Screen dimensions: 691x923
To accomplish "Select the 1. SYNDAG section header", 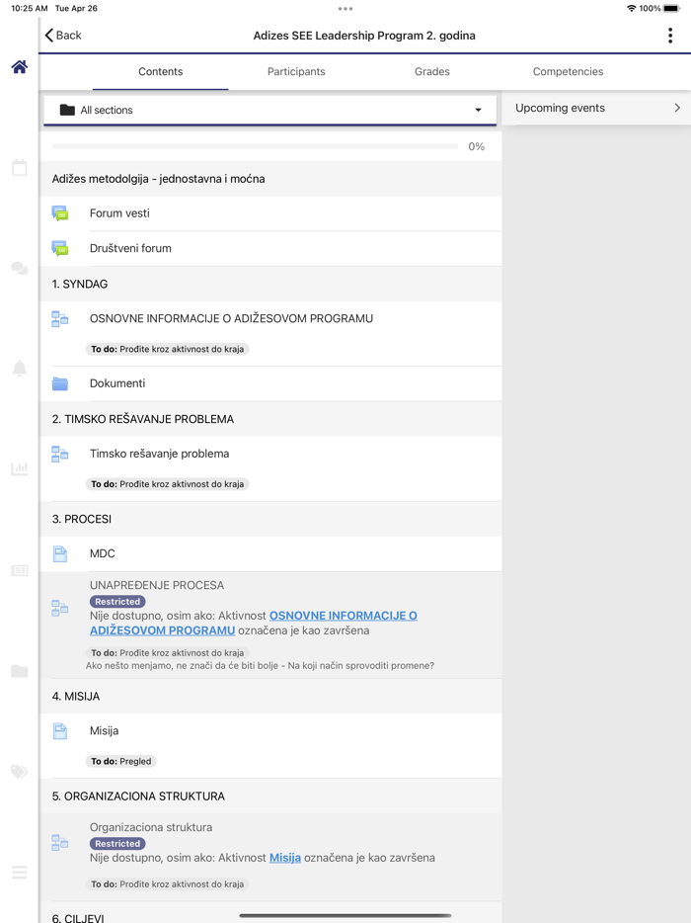I will 270,284.
